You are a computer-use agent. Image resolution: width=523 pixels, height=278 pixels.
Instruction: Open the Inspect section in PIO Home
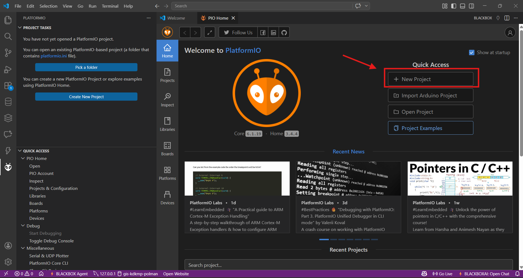coord(167,100)
